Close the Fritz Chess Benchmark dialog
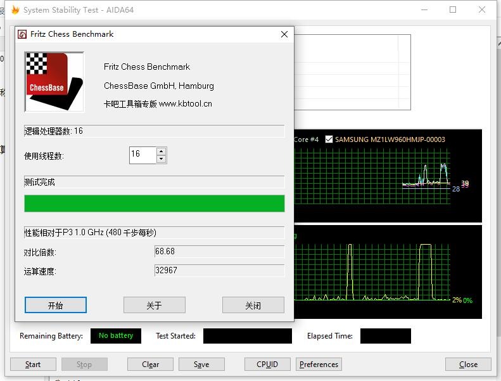 tap(284, 34)
